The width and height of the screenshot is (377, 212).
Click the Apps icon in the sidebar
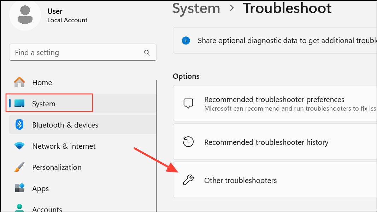point(19,188)
